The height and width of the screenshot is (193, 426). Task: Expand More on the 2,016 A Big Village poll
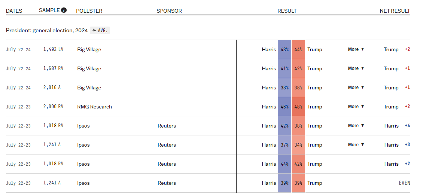tap(356, 88)
